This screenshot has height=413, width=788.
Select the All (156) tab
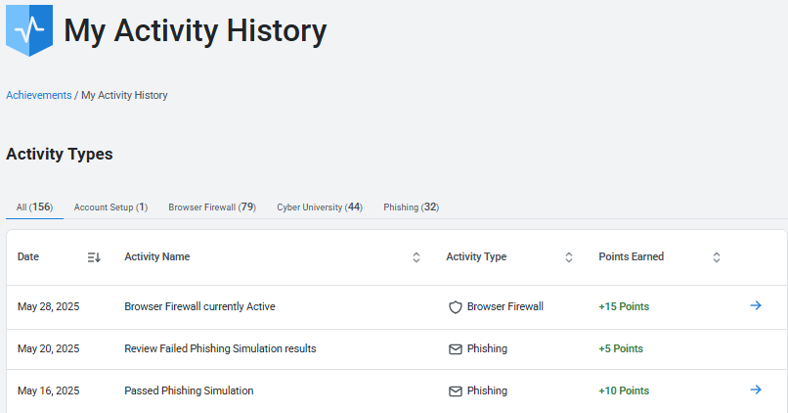tap(34, 207)
